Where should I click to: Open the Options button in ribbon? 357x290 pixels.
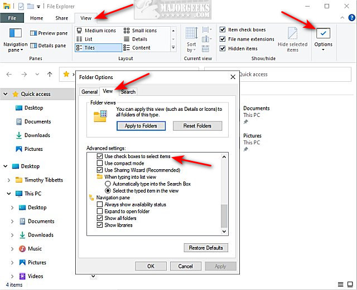tap(323, 39)
